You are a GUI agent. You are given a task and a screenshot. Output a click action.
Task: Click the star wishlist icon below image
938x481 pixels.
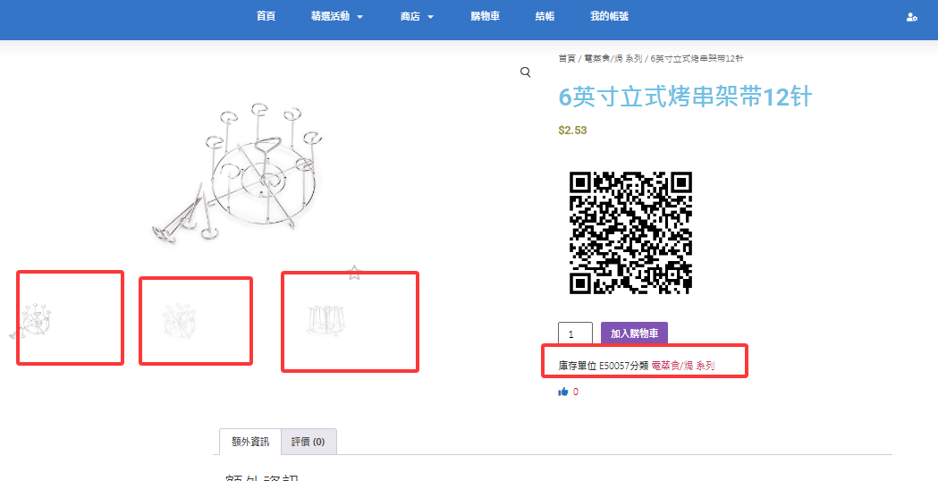(355, 274)
